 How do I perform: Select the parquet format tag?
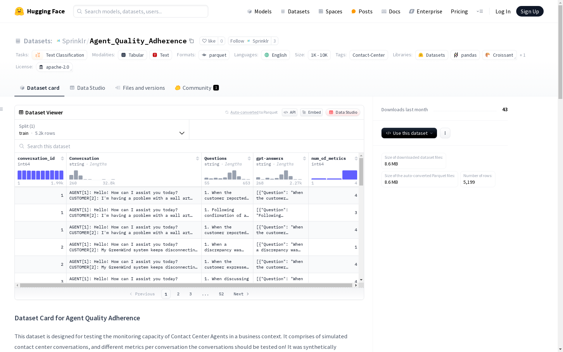click(x=214, y=55)
